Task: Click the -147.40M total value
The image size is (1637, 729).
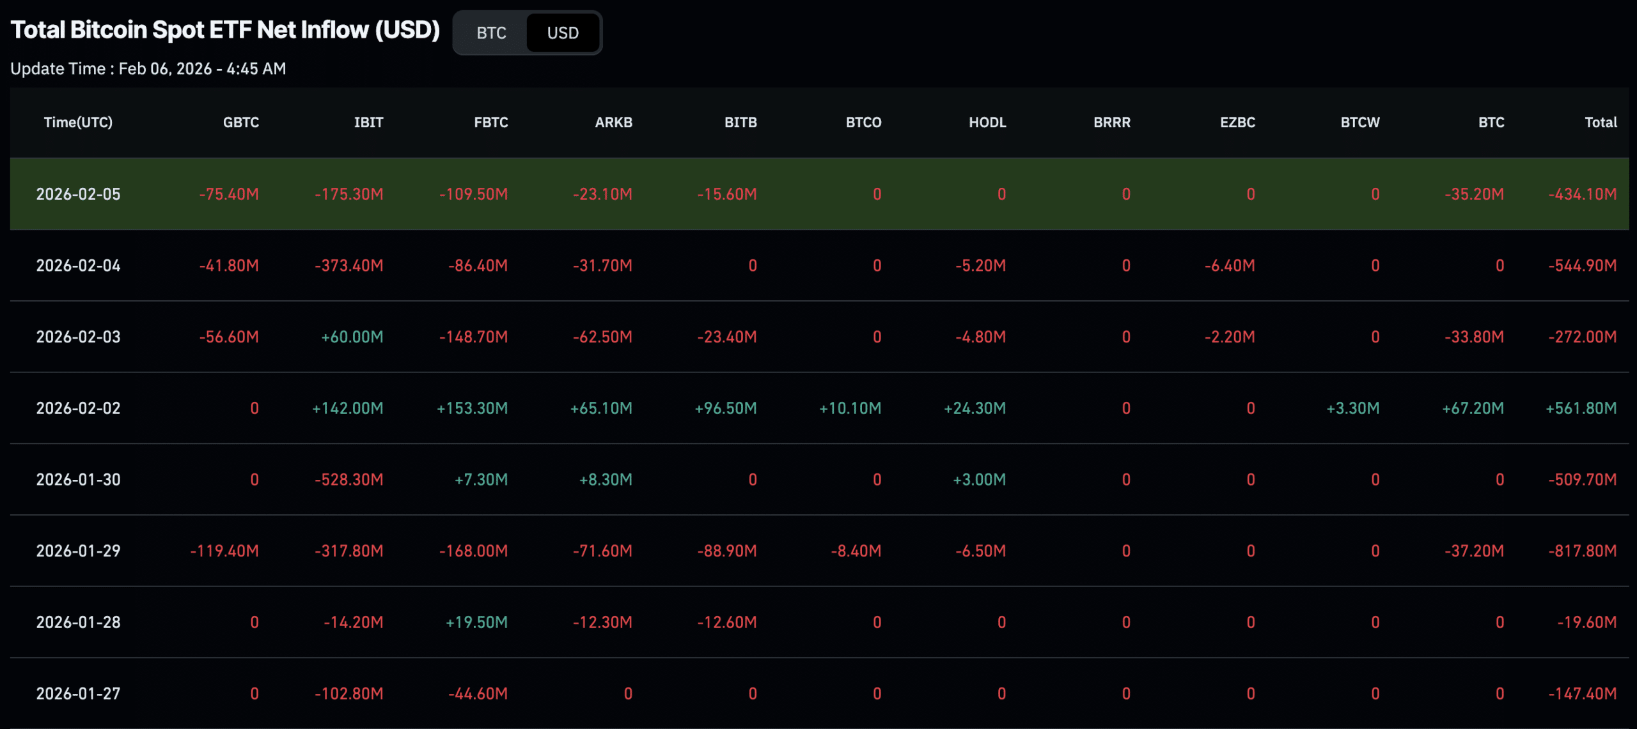Action: pos(1583,694)
